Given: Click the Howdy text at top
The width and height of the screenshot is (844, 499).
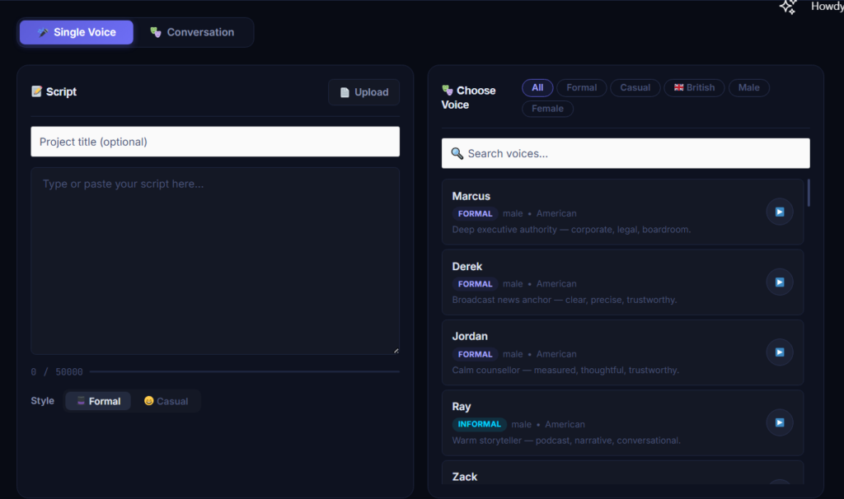Looking at the screenshot, I should (x=828, y=7).
